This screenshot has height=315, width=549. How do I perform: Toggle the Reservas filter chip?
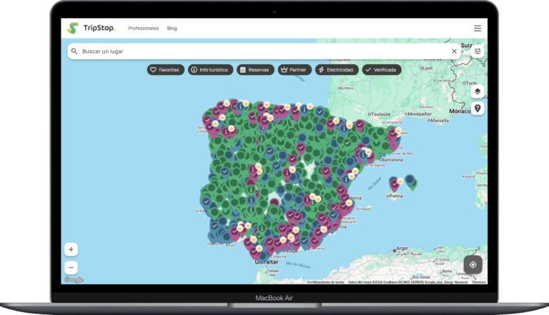(255, 70)
